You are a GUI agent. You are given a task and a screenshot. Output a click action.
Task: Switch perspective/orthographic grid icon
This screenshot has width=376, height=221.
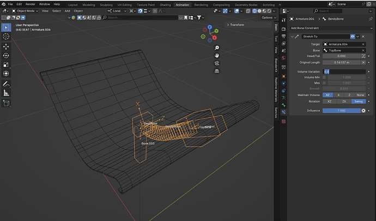217,71
